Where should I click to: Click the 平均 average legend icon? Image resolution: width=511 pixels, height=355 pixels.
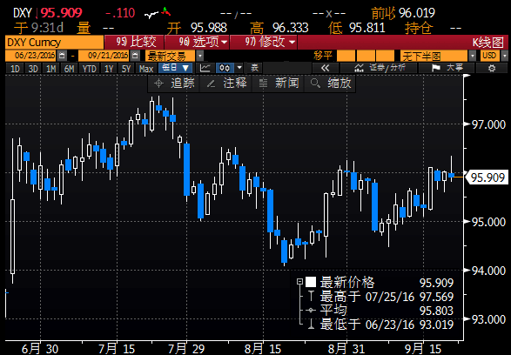[x=311, y=311]
